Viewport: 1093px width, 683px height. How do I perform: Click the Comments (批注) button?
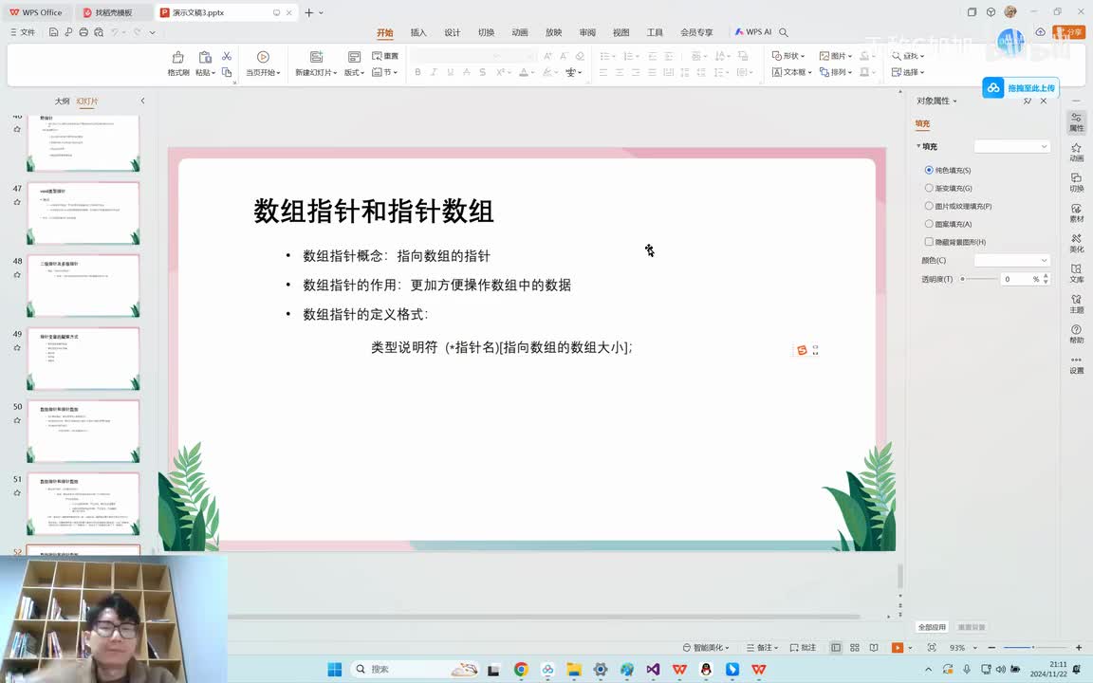pos(803,648)
